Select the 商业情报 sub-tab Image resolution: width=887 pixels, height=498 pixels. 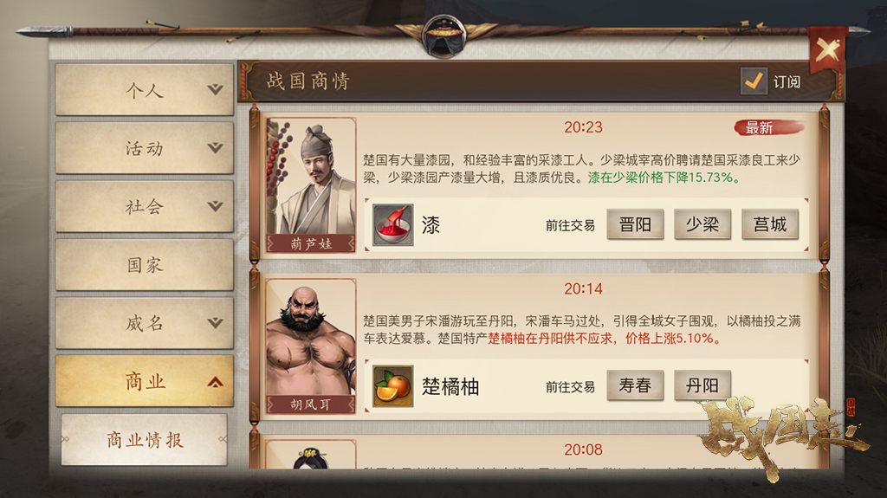pyautogui.click(x=145, y=440)
